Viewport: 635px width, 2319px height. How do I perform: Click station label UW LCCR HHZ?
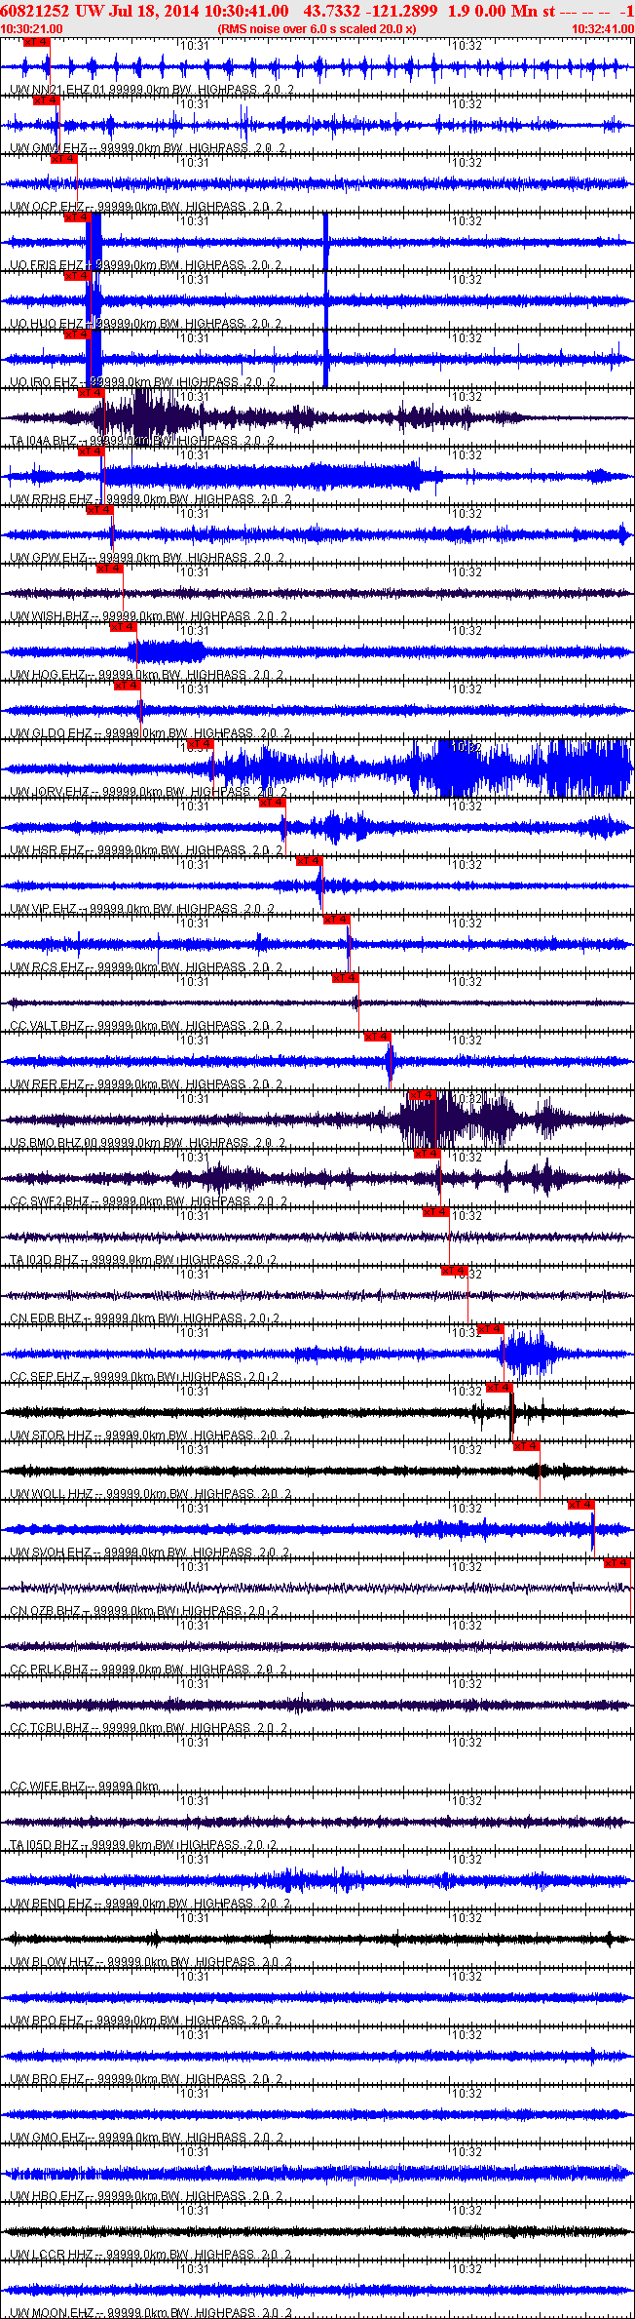click(51, 2255)
